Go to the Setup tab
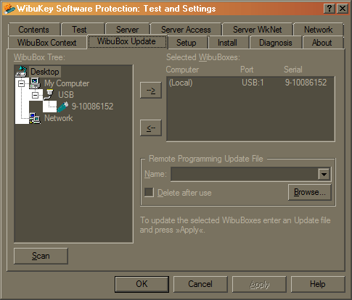The image size is (352, 300). coord(187,43)
